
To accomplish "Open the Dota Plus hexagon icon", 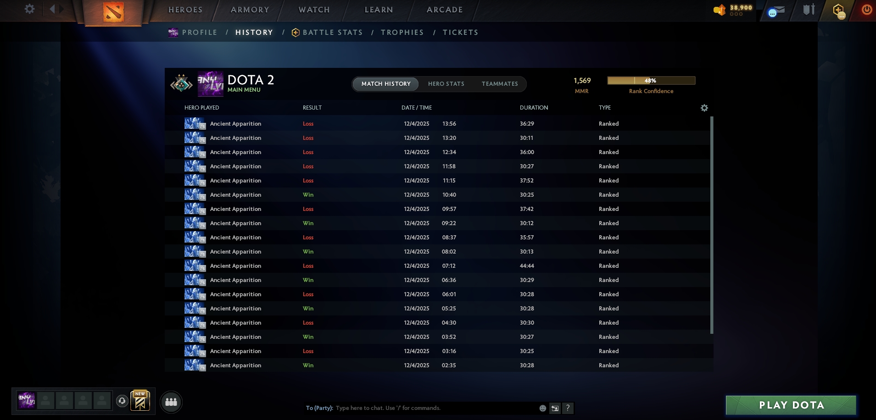I will pyautogui.click(x=839, y=11).
